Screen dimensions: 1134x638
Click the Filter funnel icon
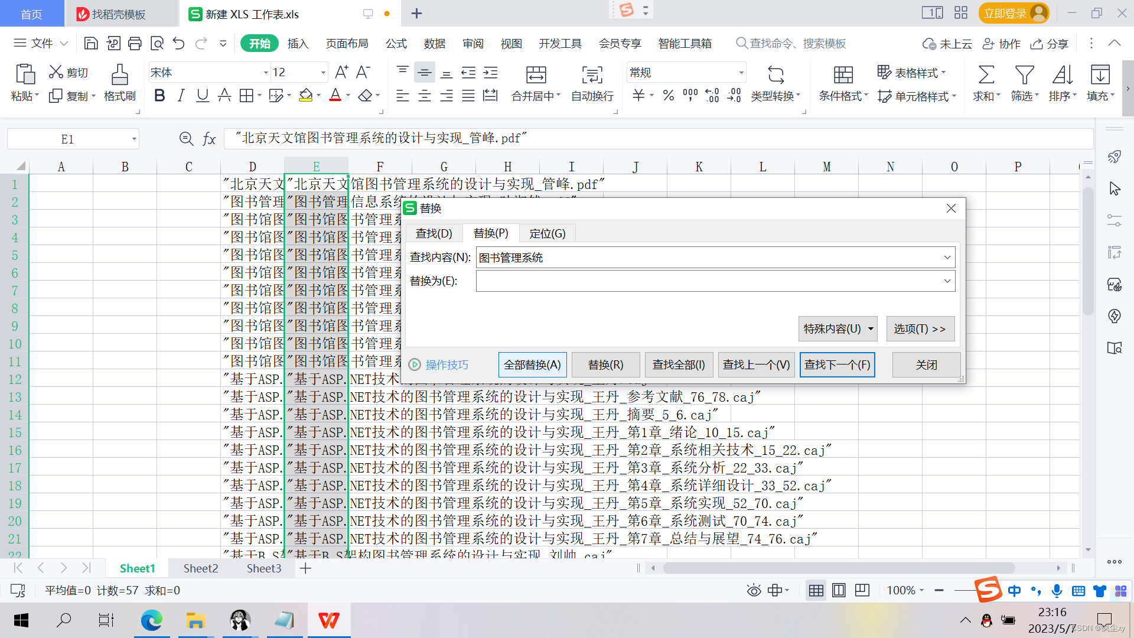pos(1024,76)
